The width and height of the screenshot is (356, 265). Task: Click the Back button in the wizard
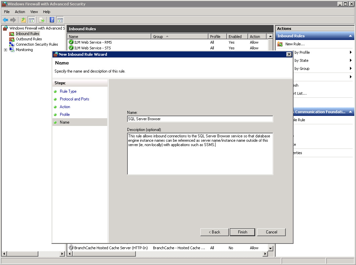click(x=214, y=232)
